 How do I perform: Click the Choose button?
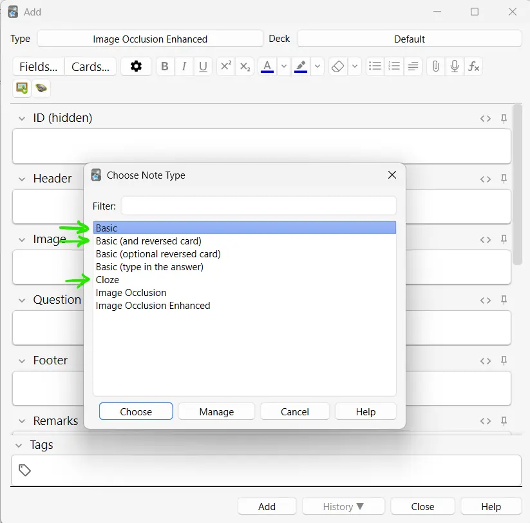(x=136, y=411)
